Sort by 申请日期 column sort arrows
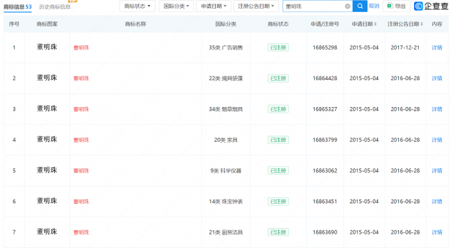Image resolution: width=452 pixels, height=249 pixels. pos(376,25)
